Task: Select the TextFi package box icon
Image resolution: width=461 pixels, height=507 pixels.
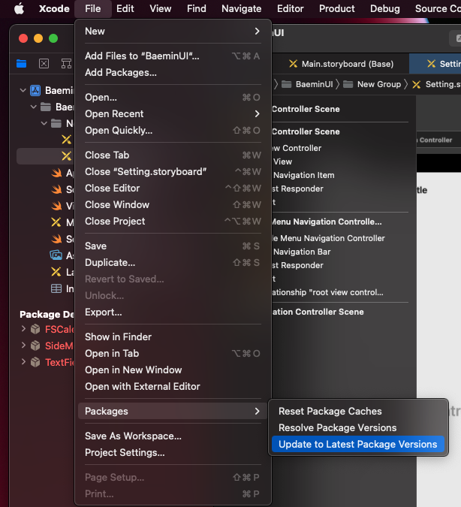Action: tap(35, 362)
